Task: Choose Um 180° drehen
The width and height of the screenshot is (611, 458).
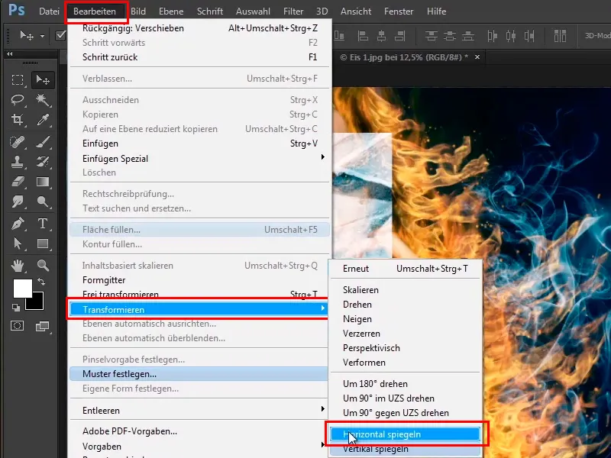Action: tap(405, 384)
